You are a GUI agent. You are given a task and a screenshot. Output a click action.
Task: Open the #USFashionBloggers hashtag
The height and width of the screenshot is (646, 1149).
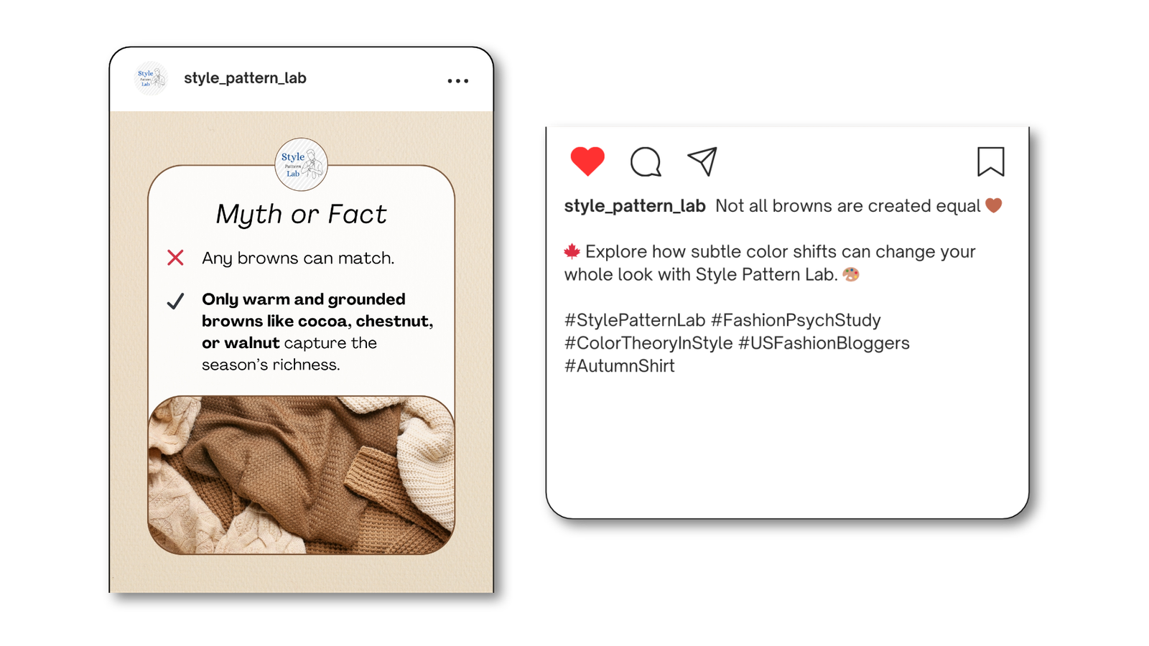coord(824,343)
